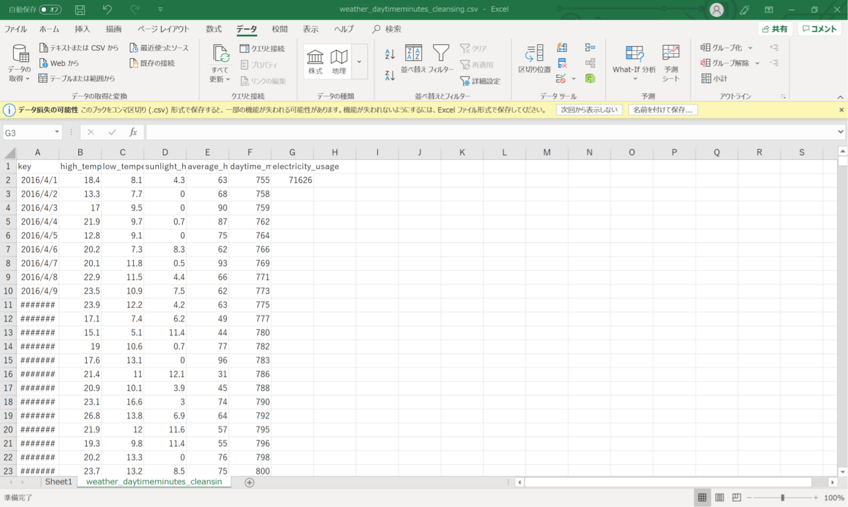Add a new sheet with plus icon
Image resolution: width=848 pixels, height=507 pixels.
click(x=249, y=482)
